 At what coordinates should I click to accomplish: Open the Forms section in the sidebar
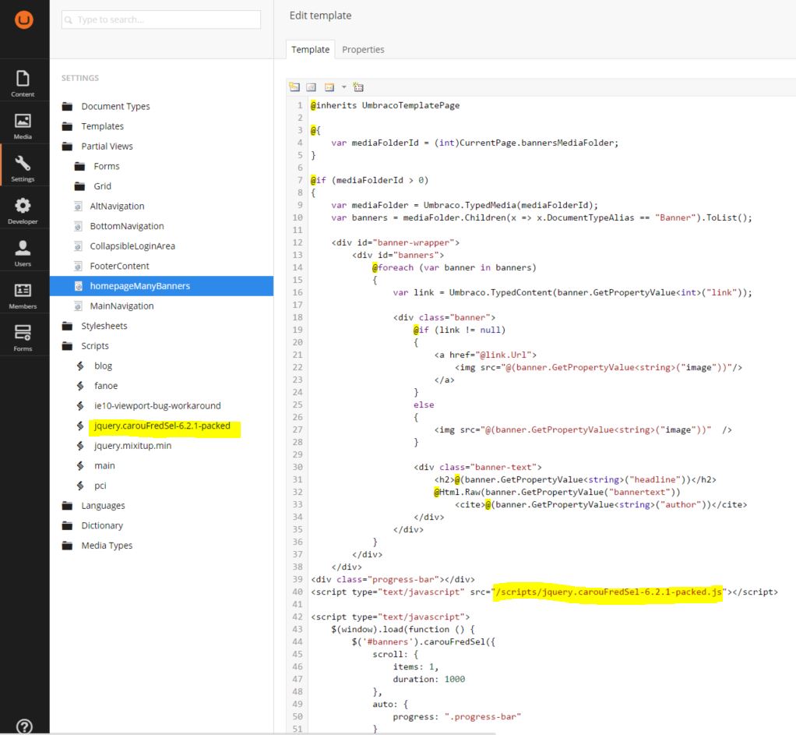[x=23, y=337]
